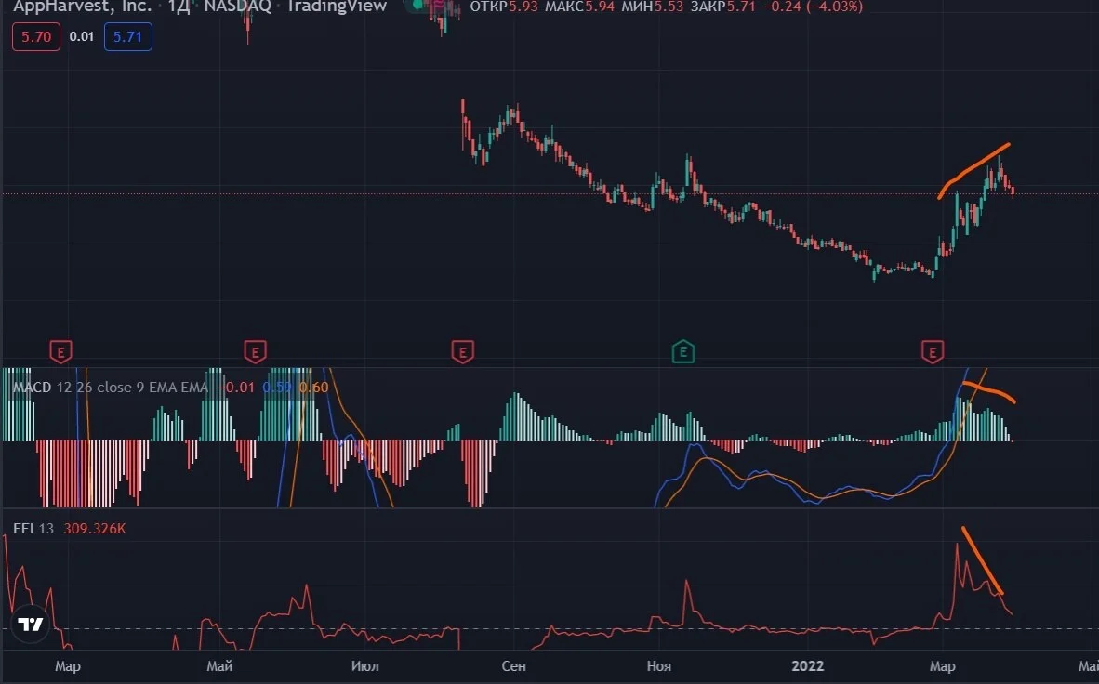Open the rightmost red E earnings marker

[x=933, y=351]
